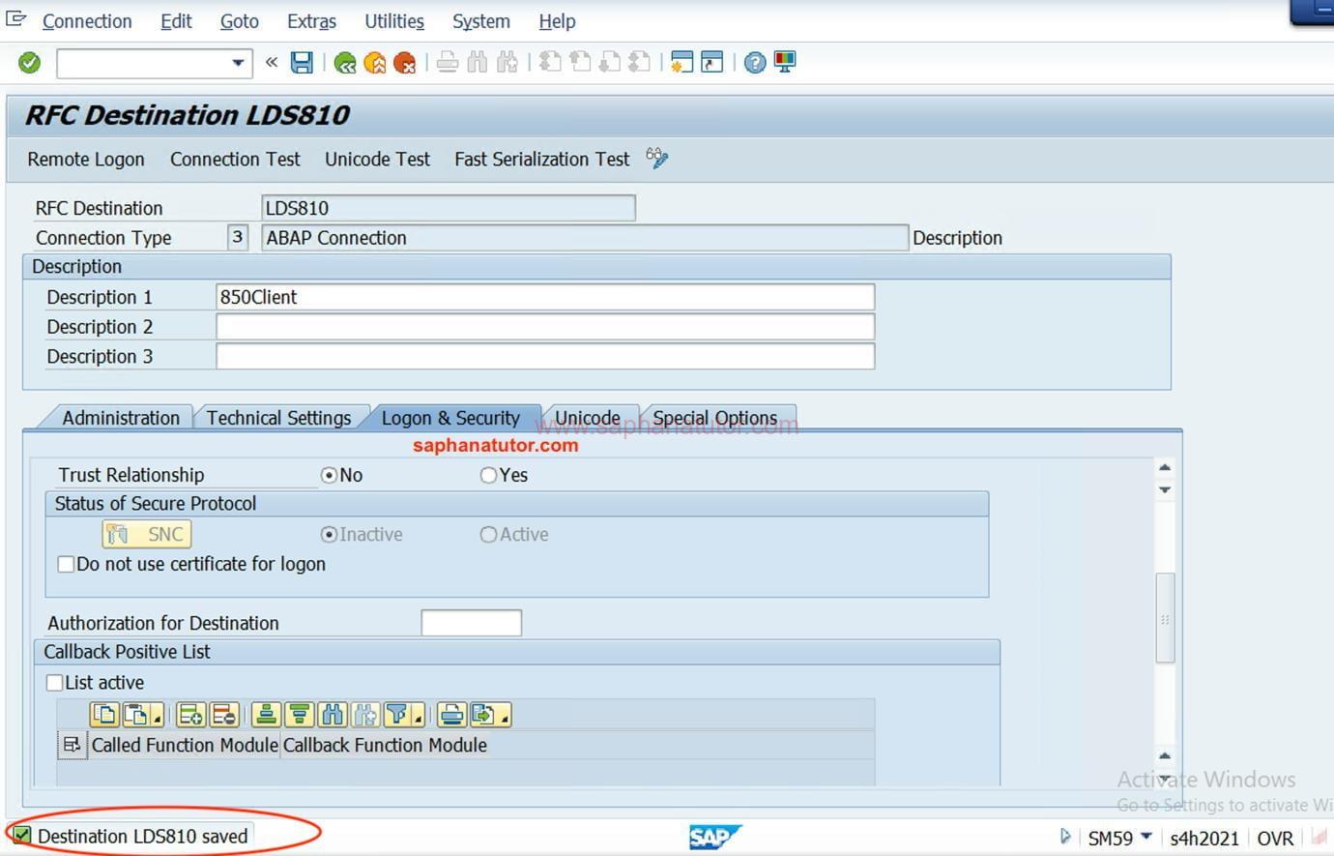Click the Description 2 input field
This screenshot has width=1334, height=856.
pyautogui.click(x=545, y=327)
